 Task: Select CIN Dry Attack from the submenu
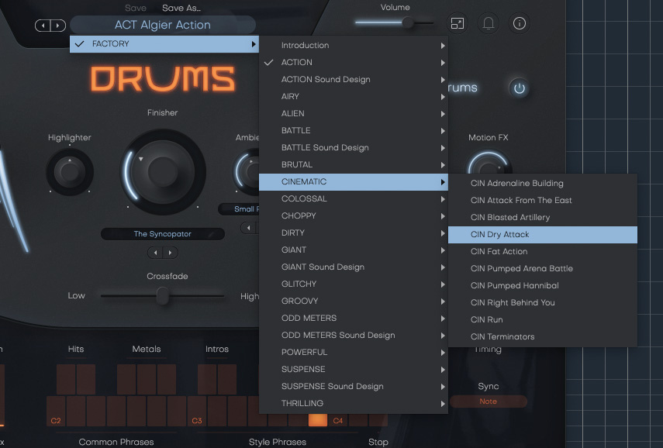[x=543, y=234]
